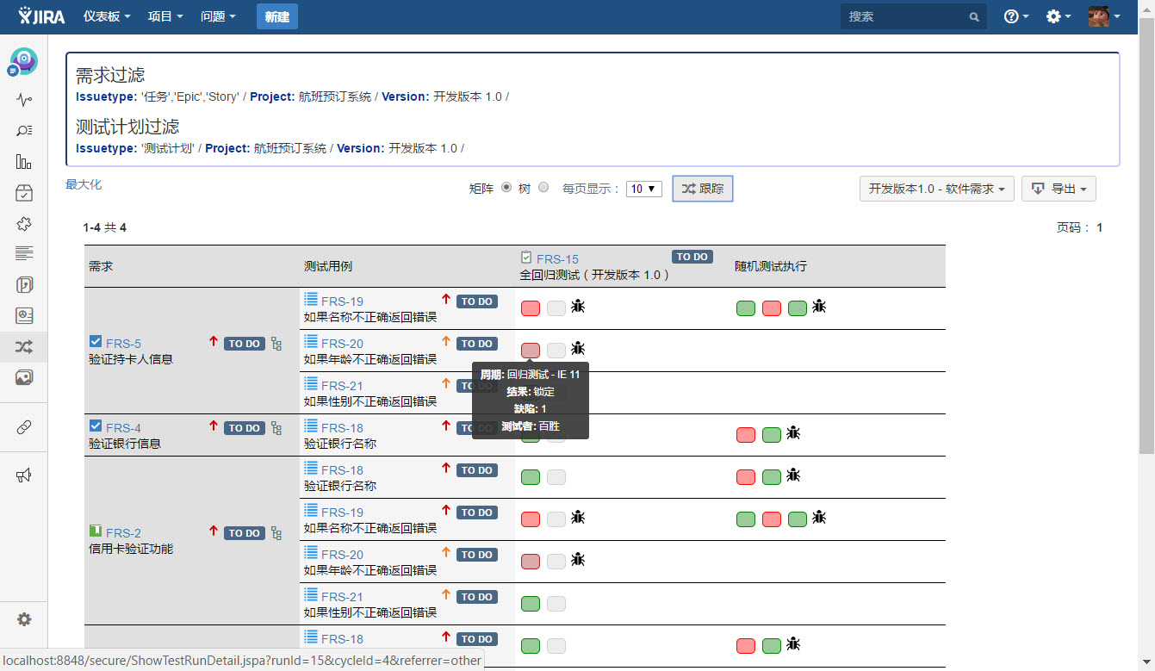Click the checkbox icon next to FRS-4
Screen dimensions: 1155x671
pos(96,426)
